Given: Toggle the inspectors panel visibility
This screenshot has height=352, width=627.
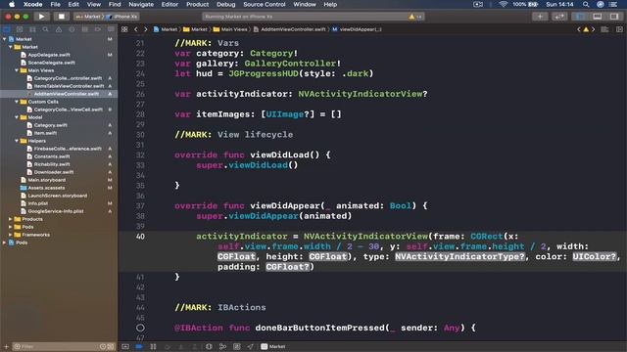Looking at the screenshot, I should (614, 17).
